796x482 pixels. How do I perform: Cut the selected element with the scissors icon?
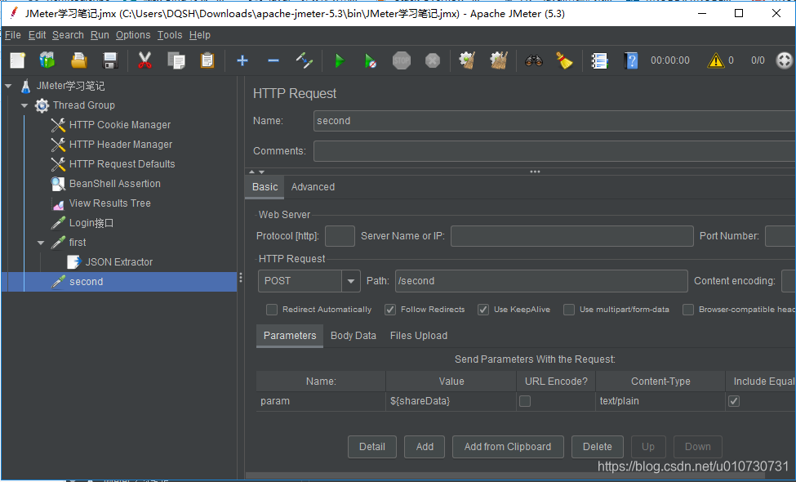click(145, 60)
